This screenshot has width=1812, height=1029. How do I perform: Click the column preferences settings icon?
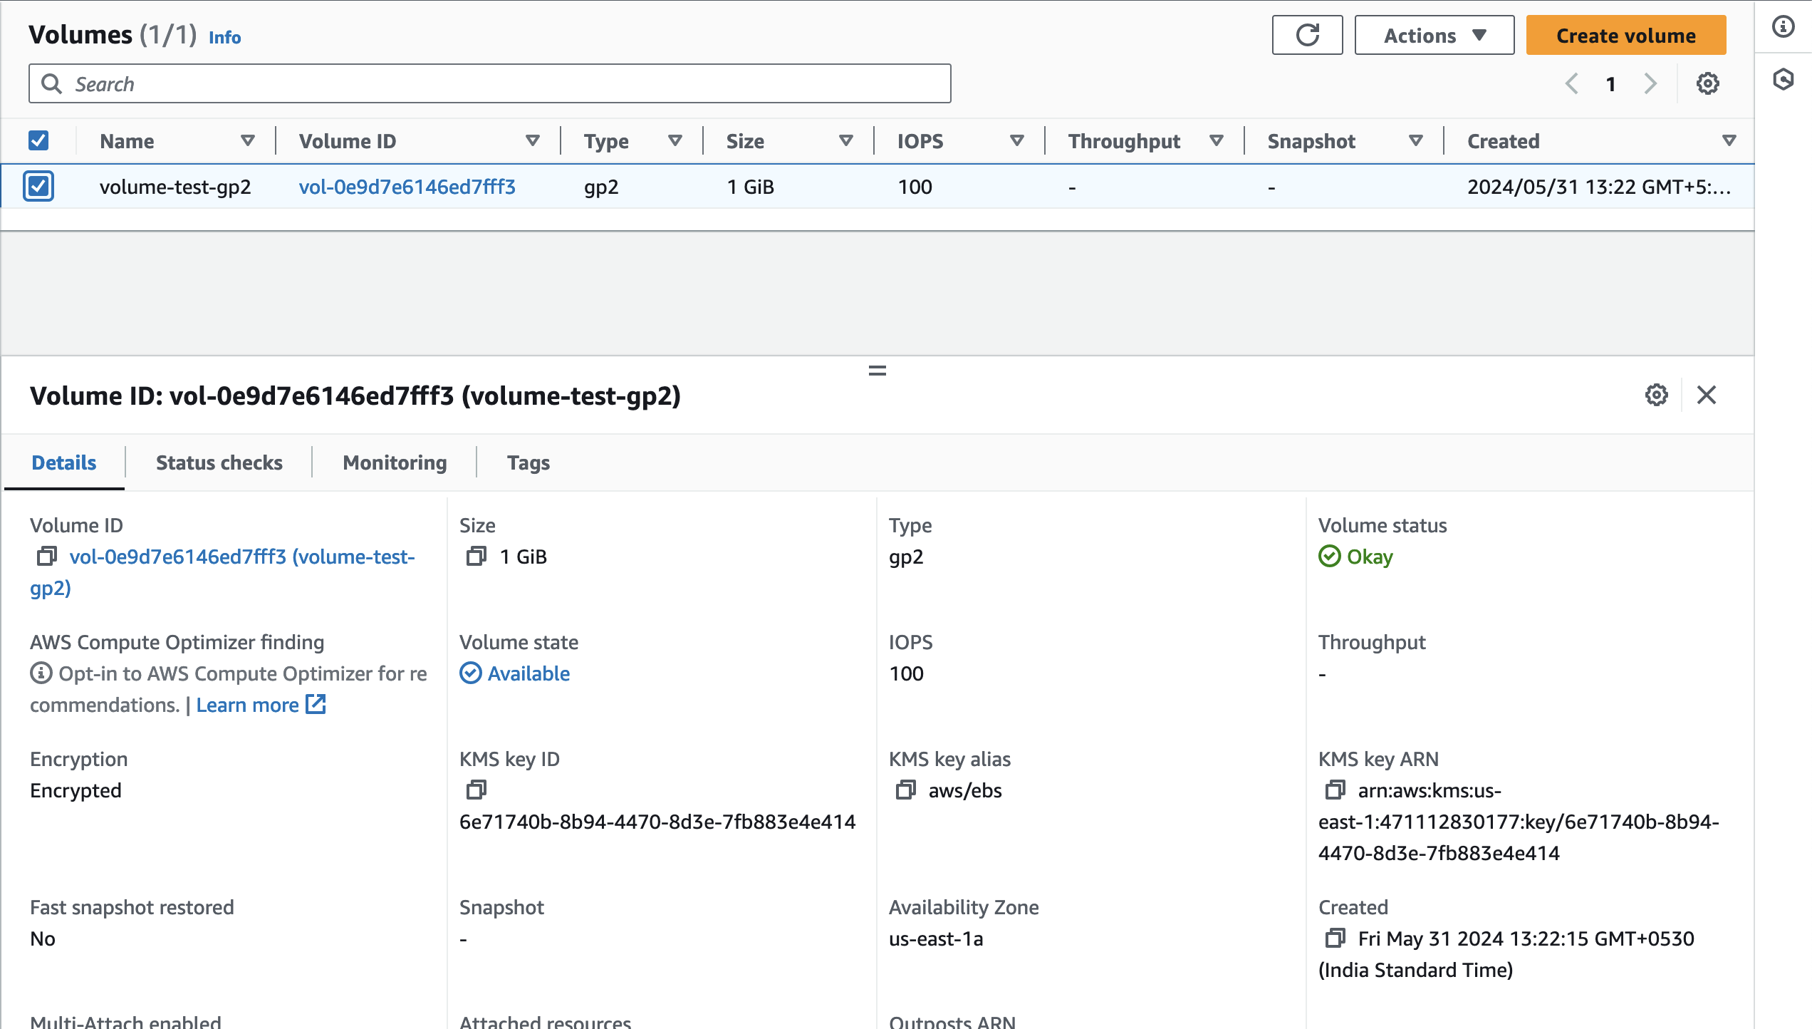coord(1709,83)
